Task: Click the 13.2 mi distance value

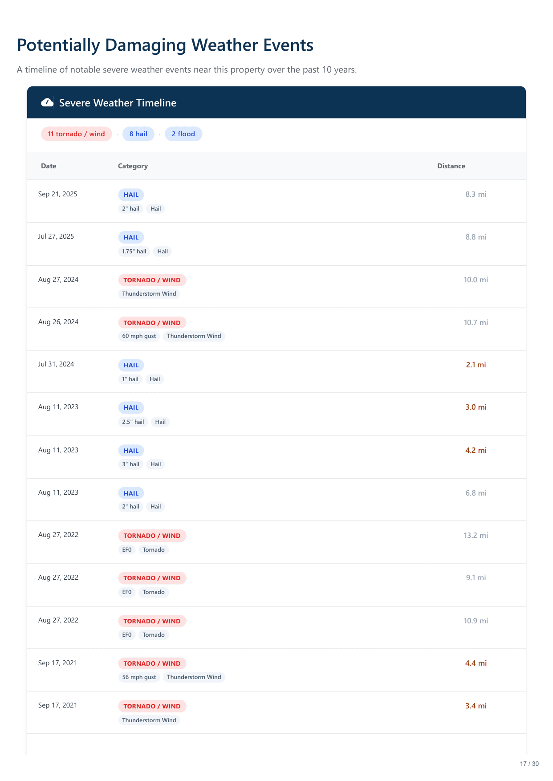Action: 476,535
